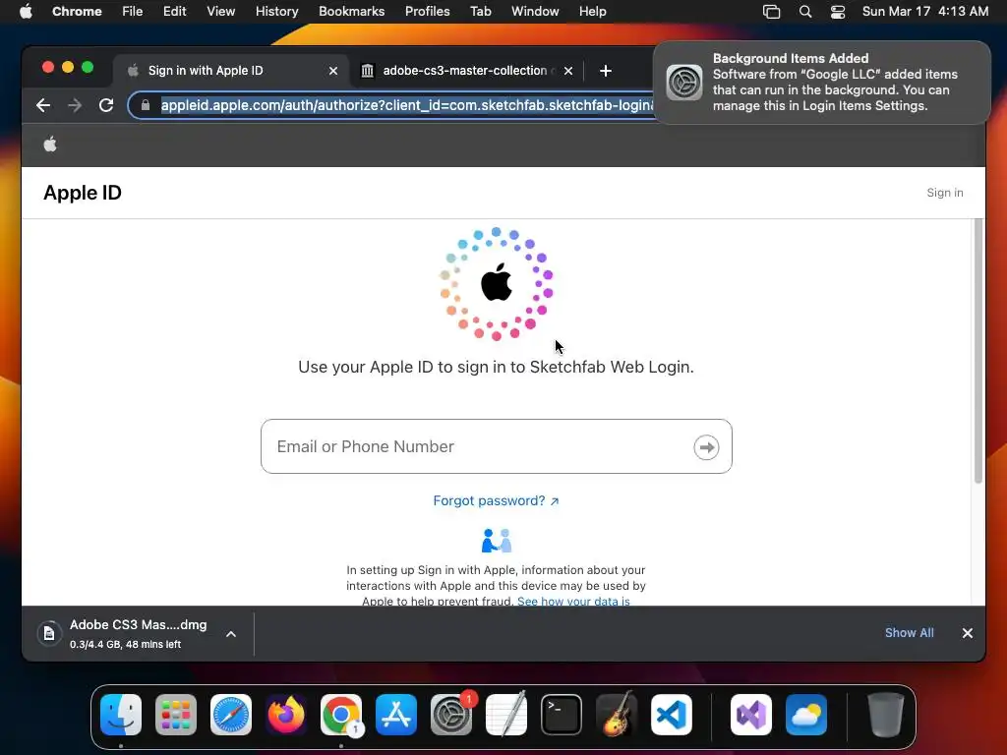This screenshot has width=1007, height=755.
Task: Open Launchpad from the Dock
Action: [x=176, y=715]
